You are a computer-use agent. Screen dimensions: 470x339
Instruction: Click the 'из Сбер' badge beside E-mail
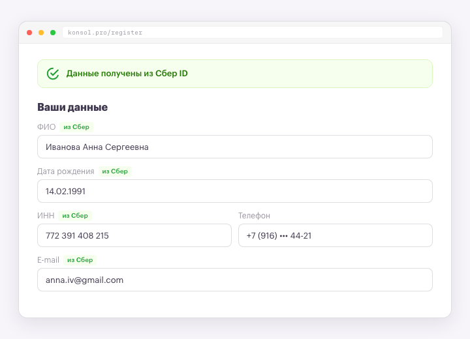[80, 260]
